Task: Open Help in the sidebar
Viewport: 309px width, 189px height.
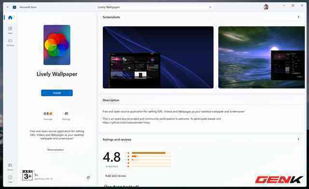Action: [x=10, y=179]
